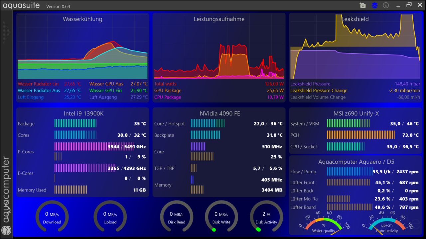Click the 'Lüfter Mo-Ra' label
426x239 pixels.
point(304,199)
